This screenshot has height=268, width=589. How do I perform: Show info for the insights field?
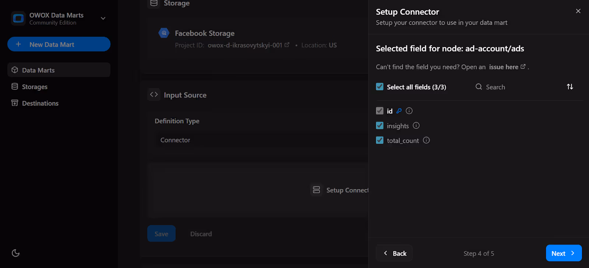click(x=416, y=126)
